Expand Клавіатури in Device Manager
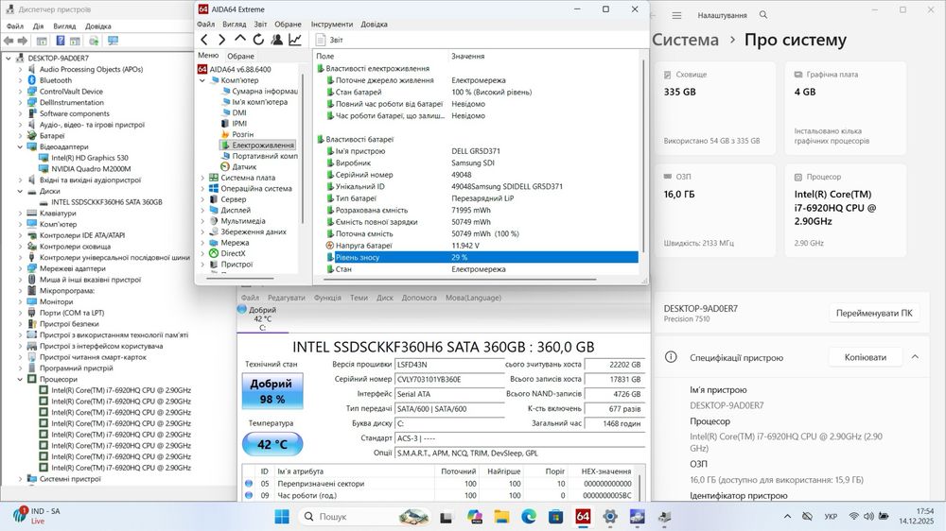Screen dimensions: 946x531 [20, 214]
